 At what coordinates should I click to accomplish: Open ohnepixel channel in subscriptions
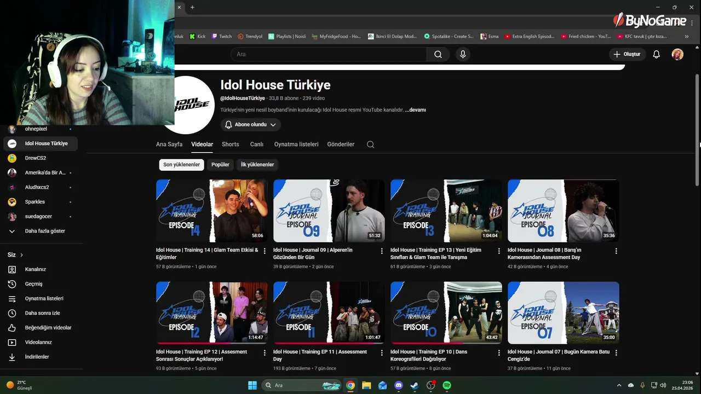pos(41,129)
